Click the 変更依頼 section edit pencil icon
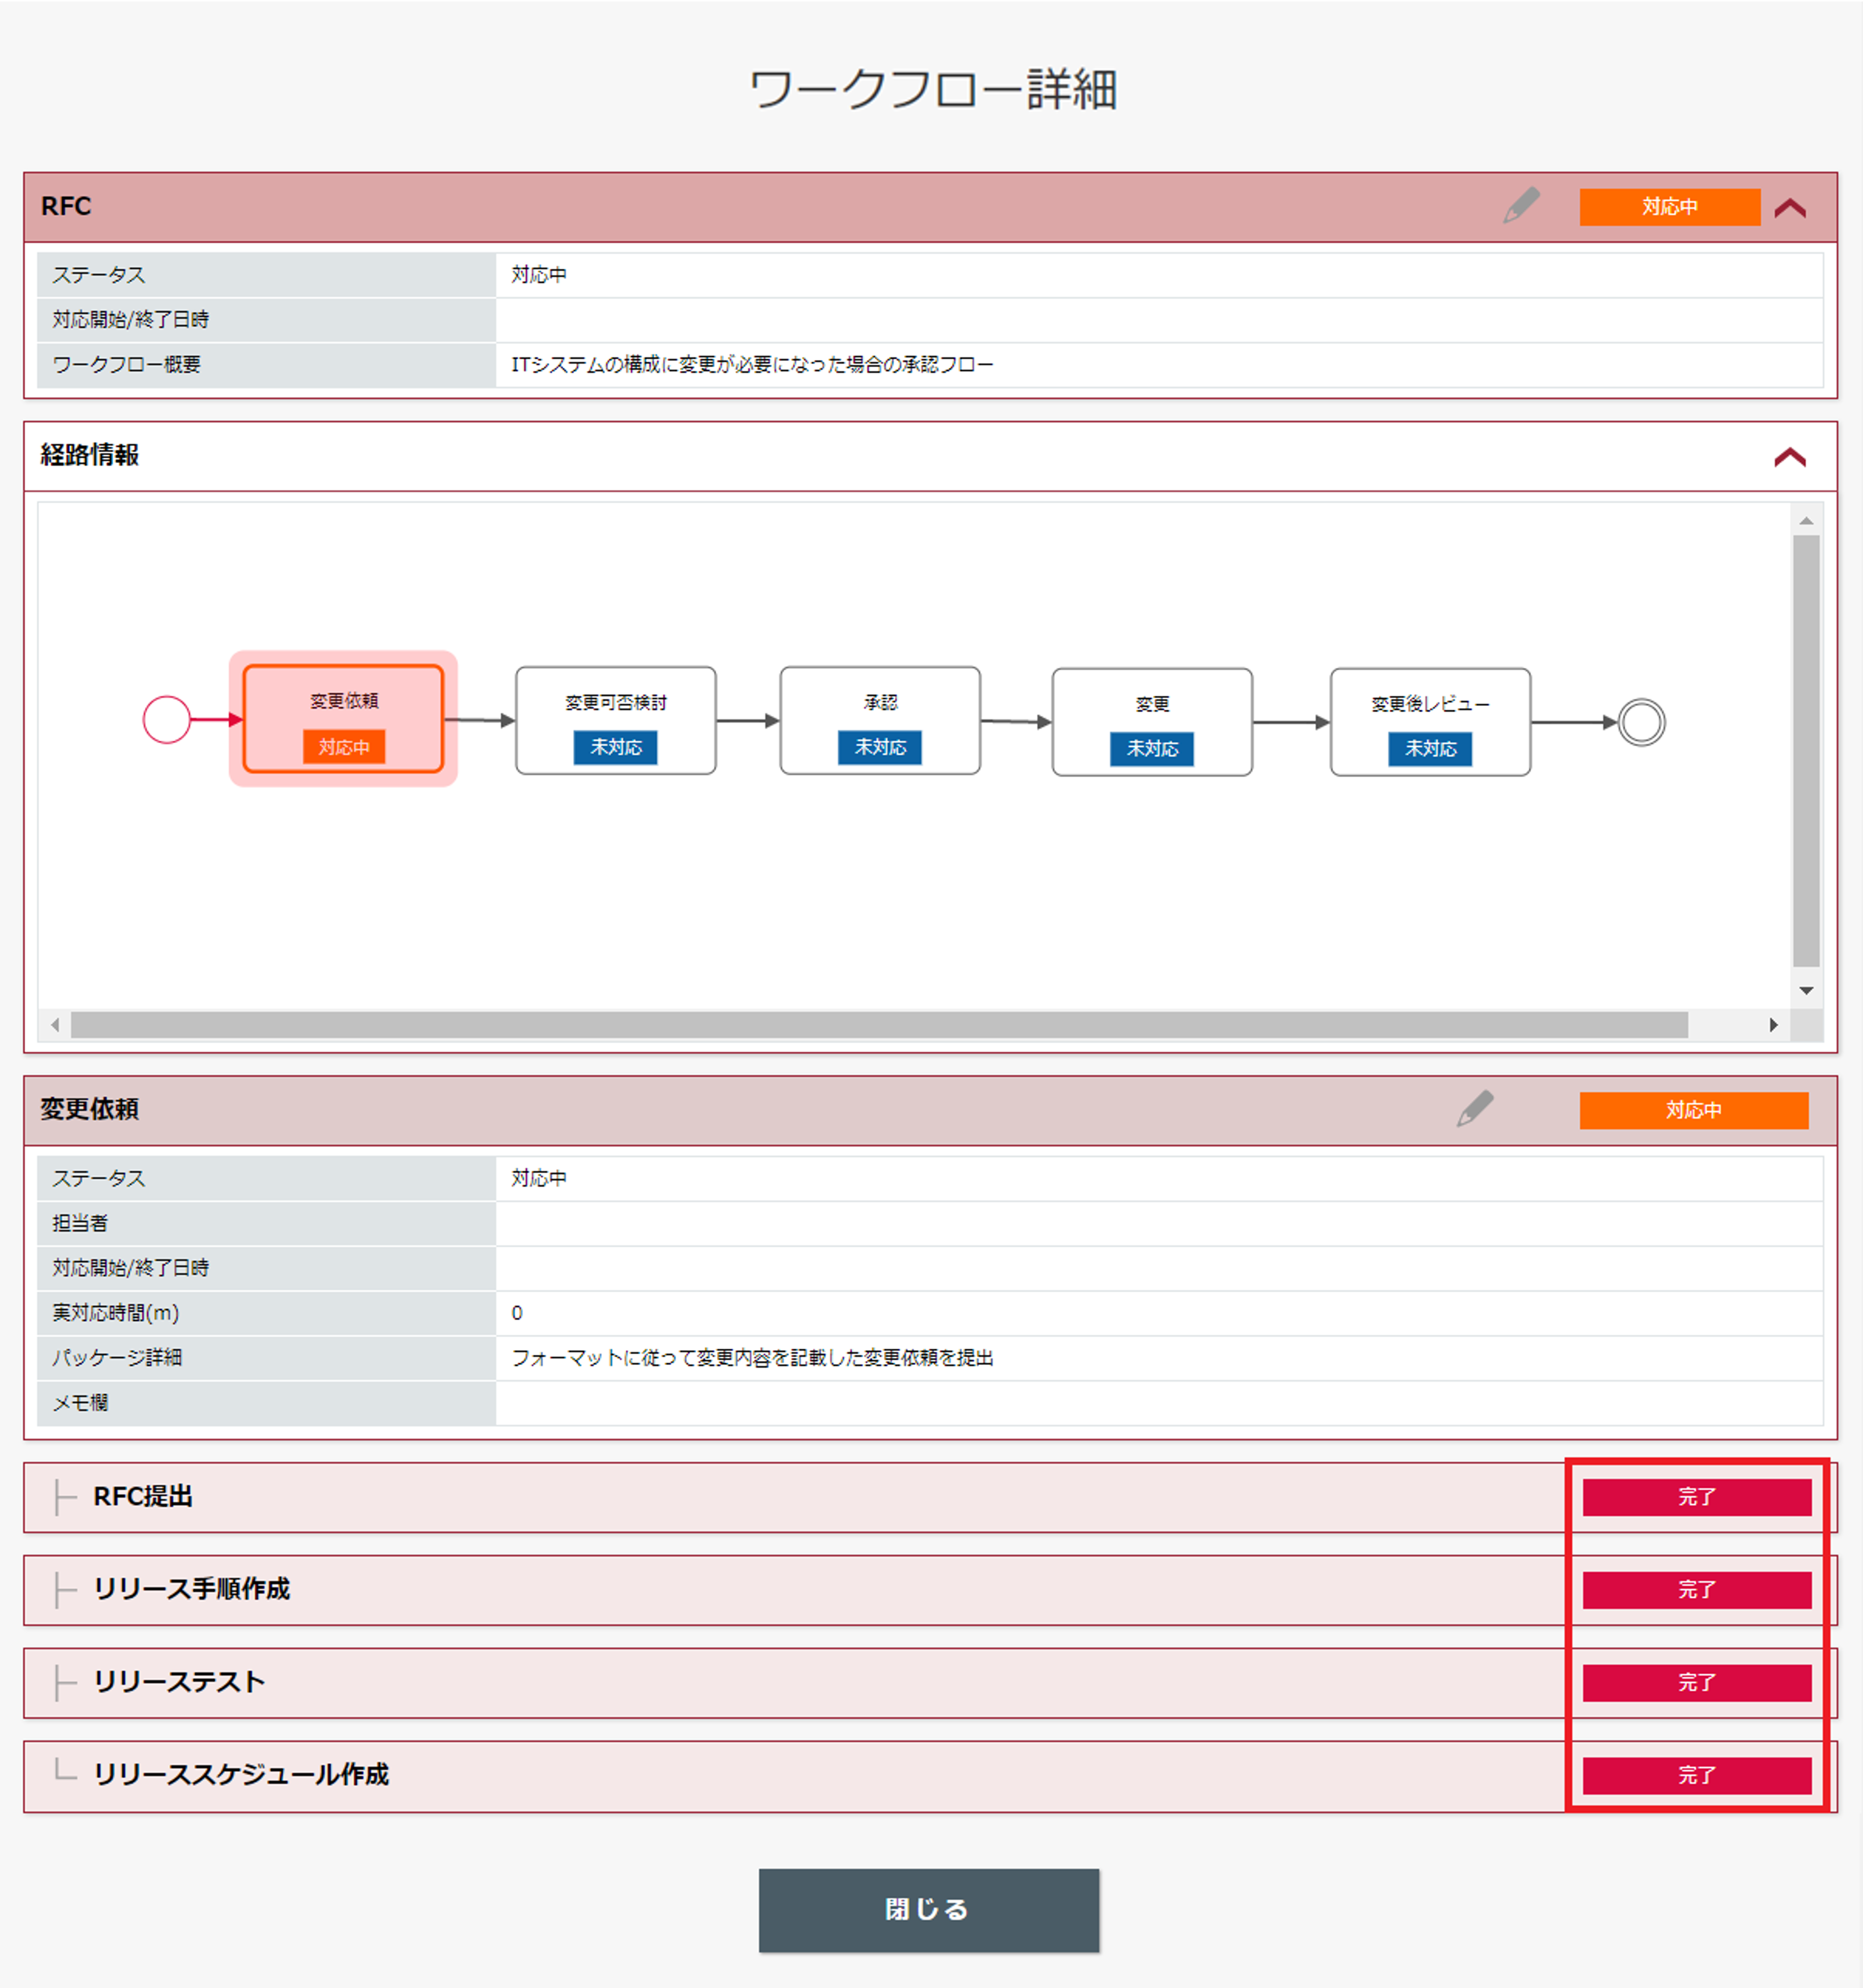This screenshot has width=1863, height=1988. (x=1475, y=1109)
